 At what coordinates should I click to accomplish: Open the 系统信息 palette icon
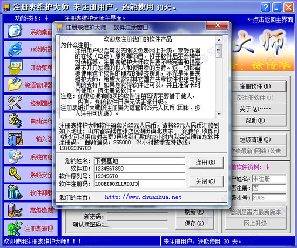[16, 156]
